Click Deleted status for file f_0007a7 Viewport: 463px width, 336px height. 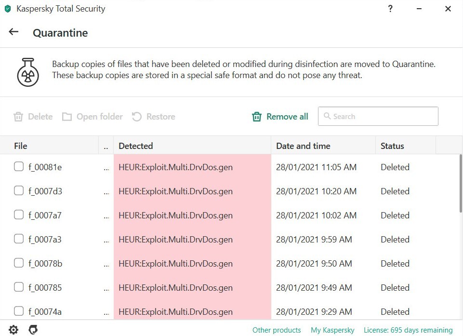tap(395, 215)
